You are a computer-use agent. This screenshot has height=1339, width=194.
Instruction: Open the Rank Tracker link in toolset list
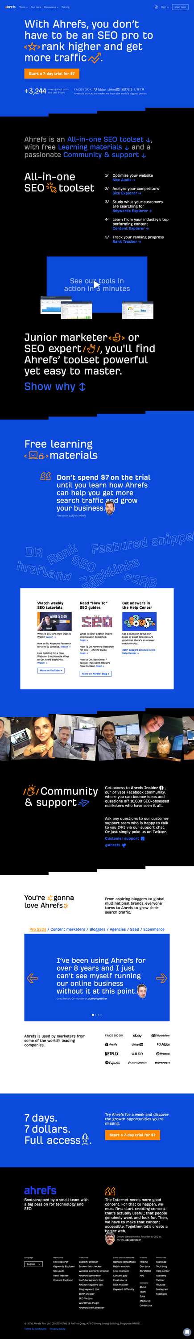pos(127,241)
